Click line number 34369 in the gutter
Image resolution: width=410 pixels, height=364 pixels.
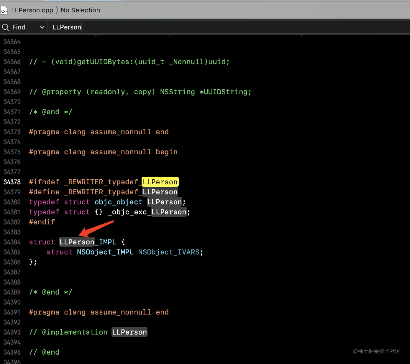(x=12, y=92)
